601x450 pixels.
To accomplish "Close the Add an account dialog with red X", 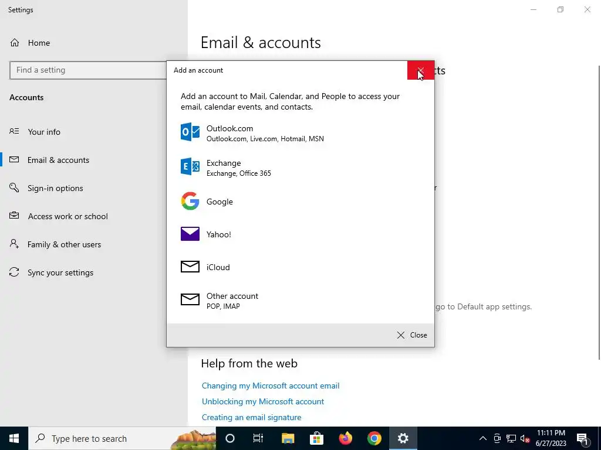I will tap(421, 70).
